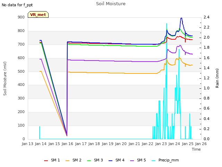Screen dimensions: 222x167
Task: Click the Time axis label
Action: tap(196, 149)
